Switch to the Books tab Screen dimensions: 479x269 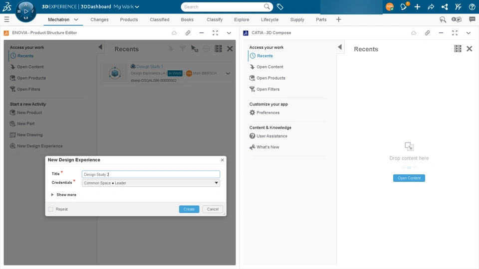click(x=187, y=19)
